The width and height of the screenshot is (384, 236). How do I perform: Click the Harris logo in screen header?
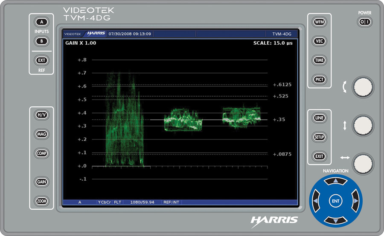(96, 34)
